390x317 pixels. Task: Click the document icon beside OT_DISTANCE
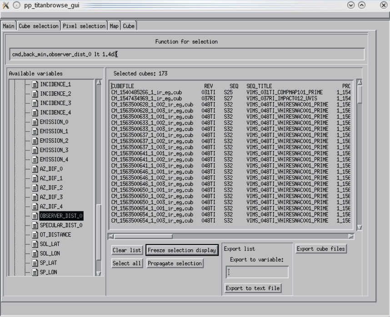point(35,235)
